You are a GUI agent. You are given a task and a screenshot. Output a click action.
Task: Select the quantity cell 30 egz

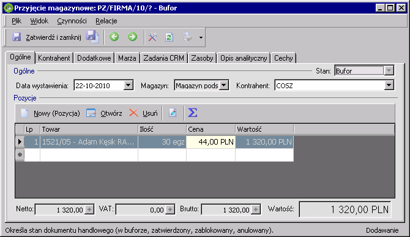tap(162, 142)
